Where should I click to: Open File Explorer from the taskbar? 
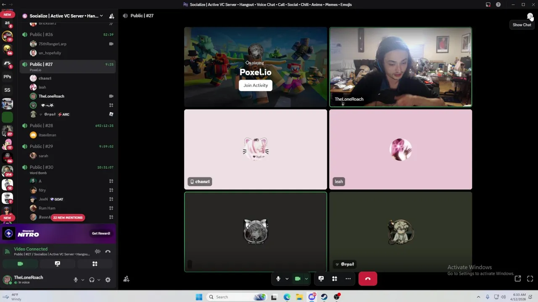[299, 297]
